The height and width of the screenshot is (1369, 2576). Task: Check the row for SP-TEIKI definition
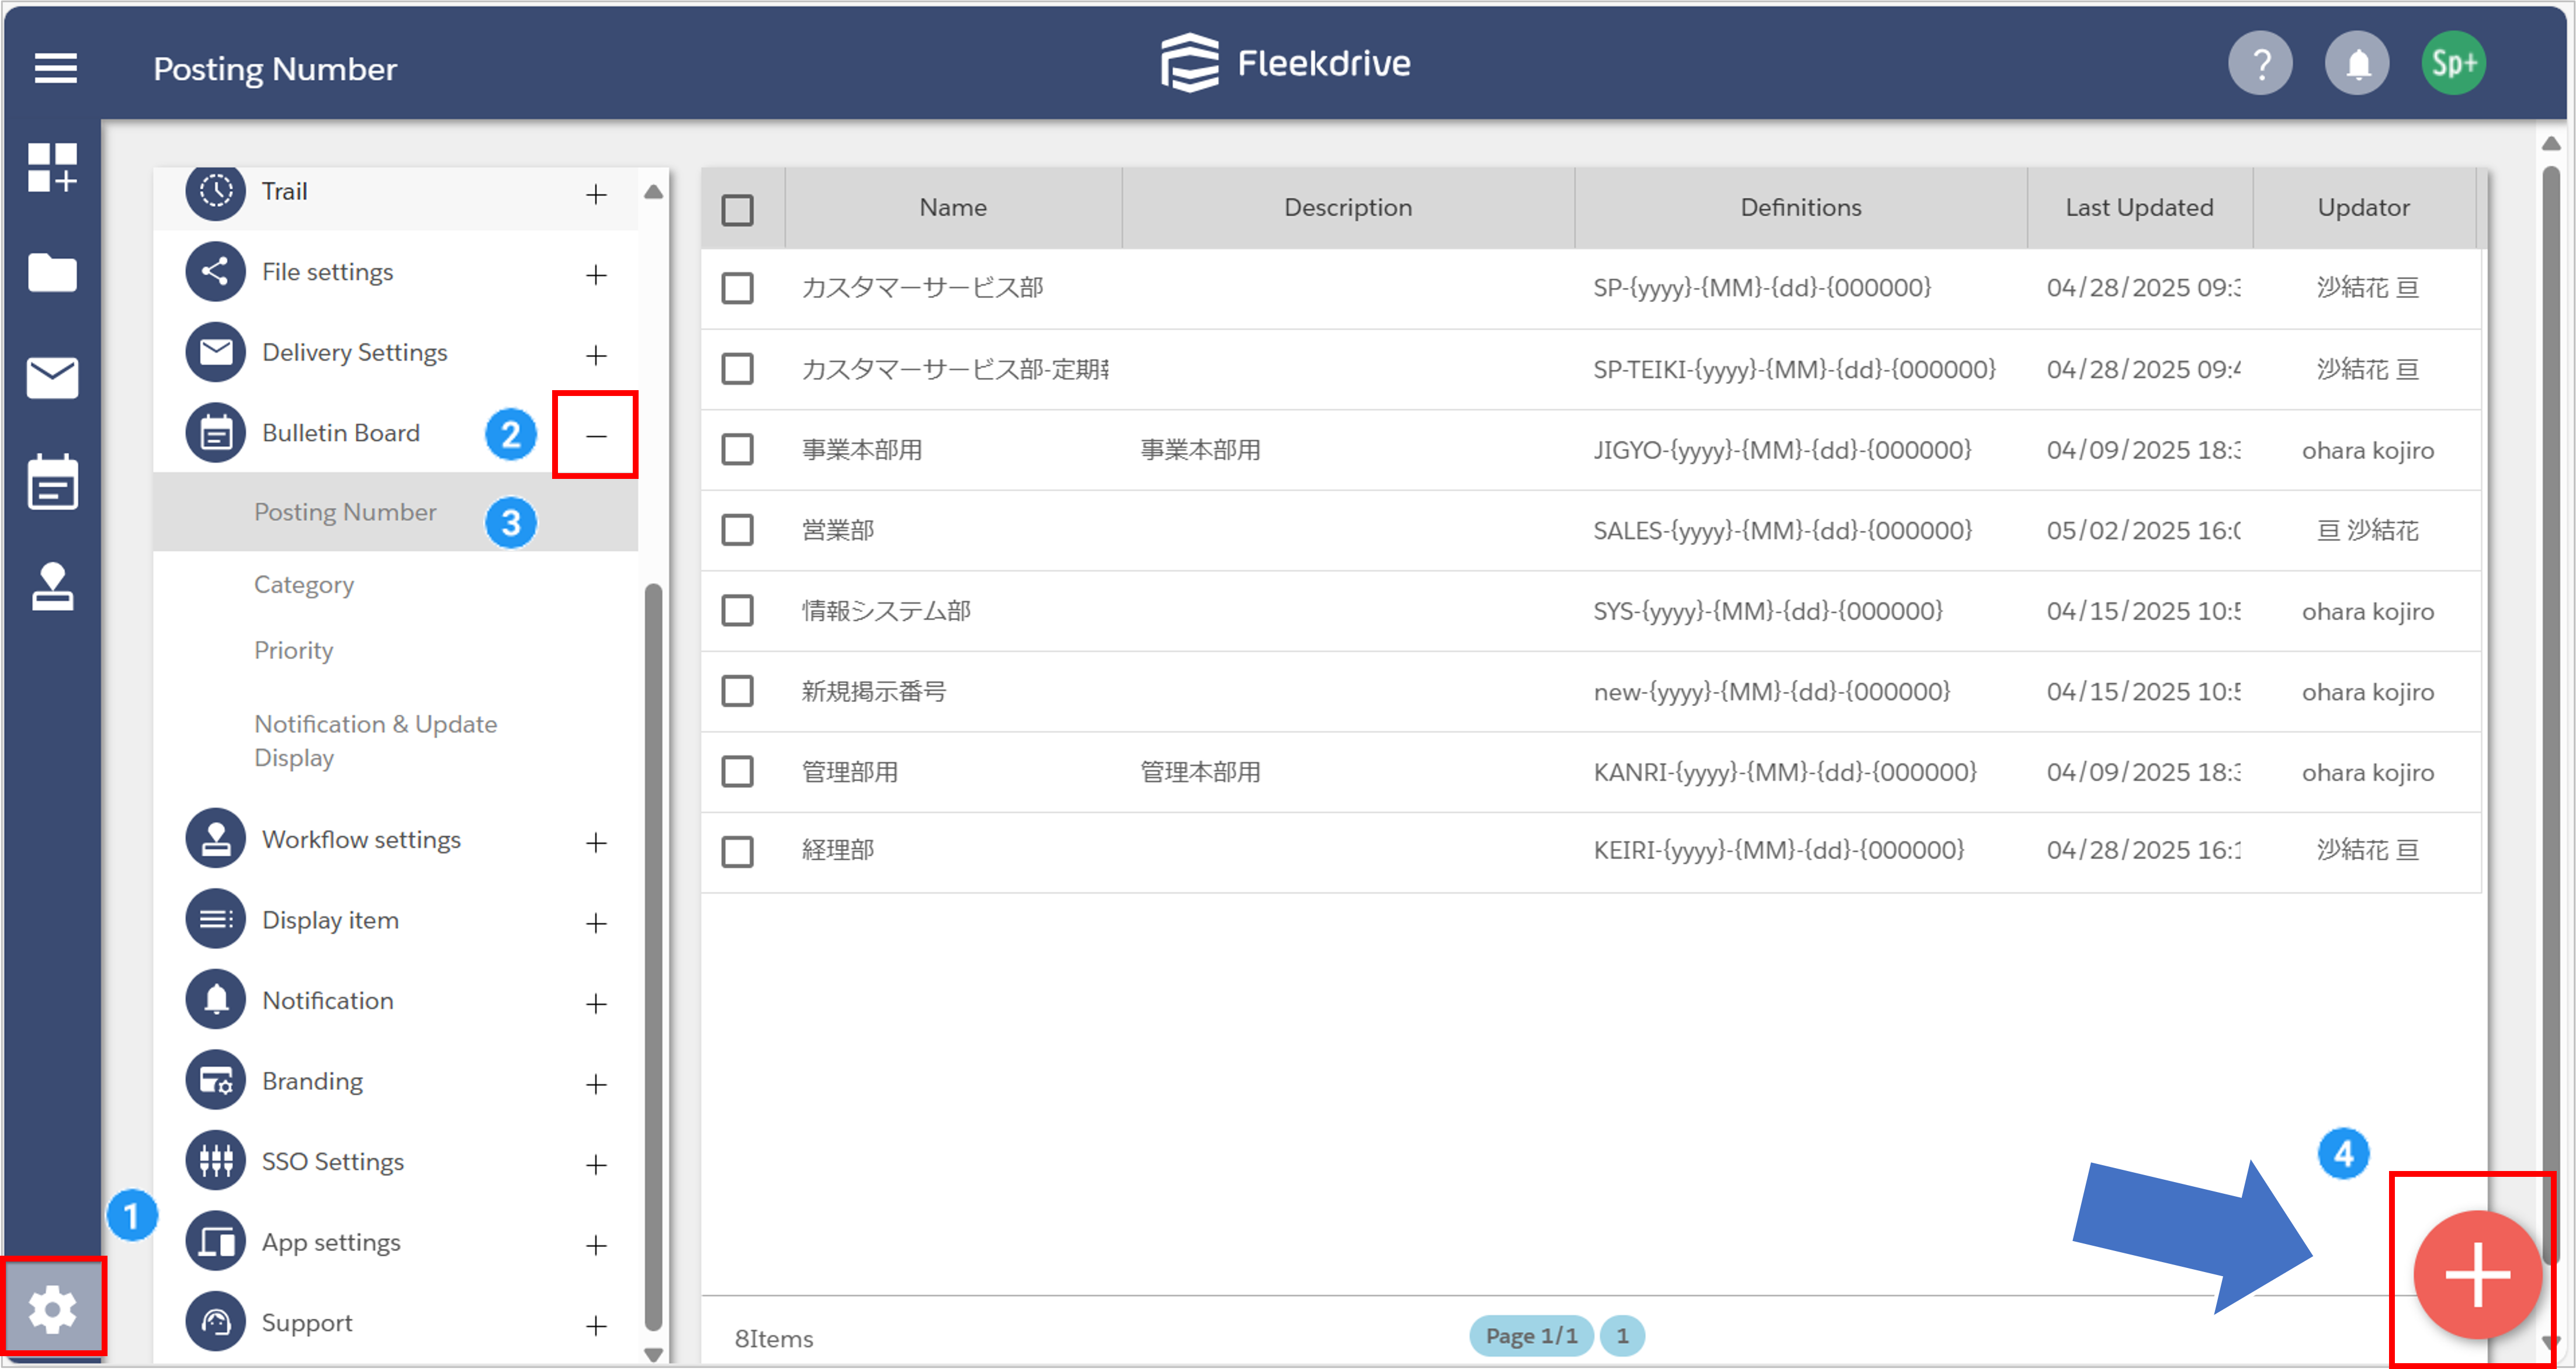[737, 369]
